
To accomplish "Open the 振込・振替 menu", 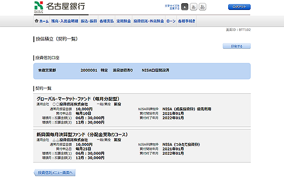I will point(89,21).
